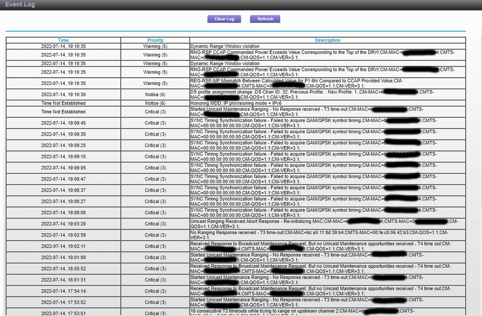
Task: Click the Refresh button
Action: click(x=265, y=19)
